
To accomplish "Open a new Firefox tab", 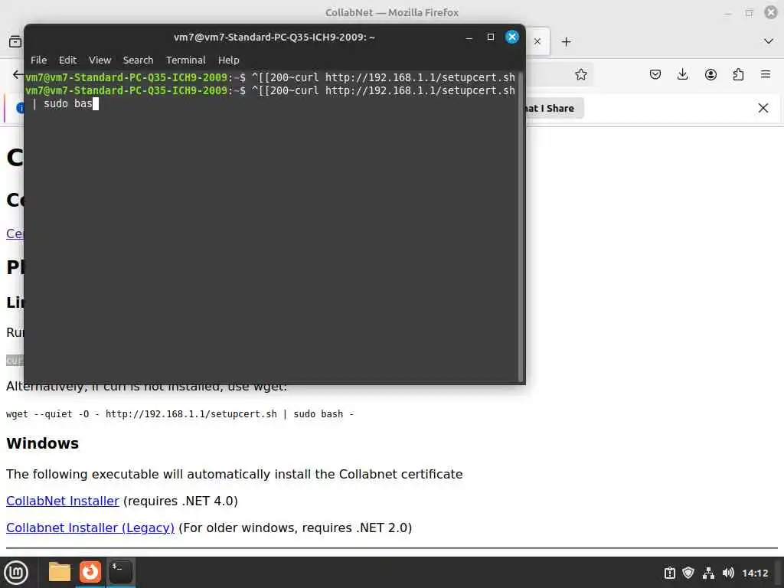I will (x=566, y=42).
